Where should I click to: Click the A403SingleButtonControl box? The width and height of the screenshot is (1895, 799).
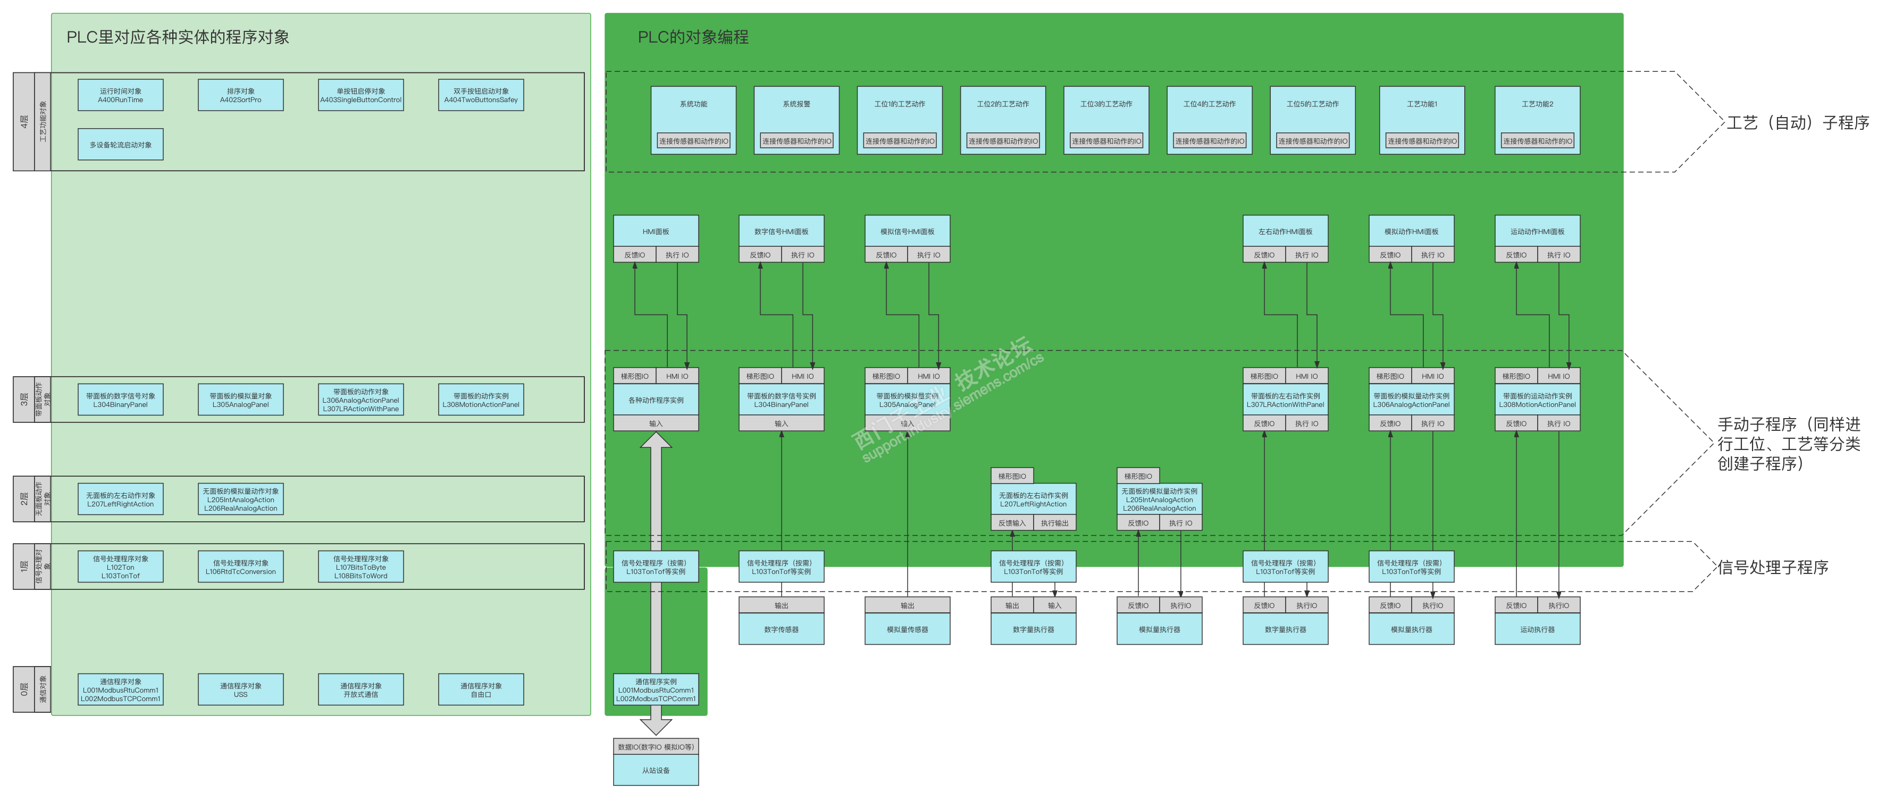[360, 96]
